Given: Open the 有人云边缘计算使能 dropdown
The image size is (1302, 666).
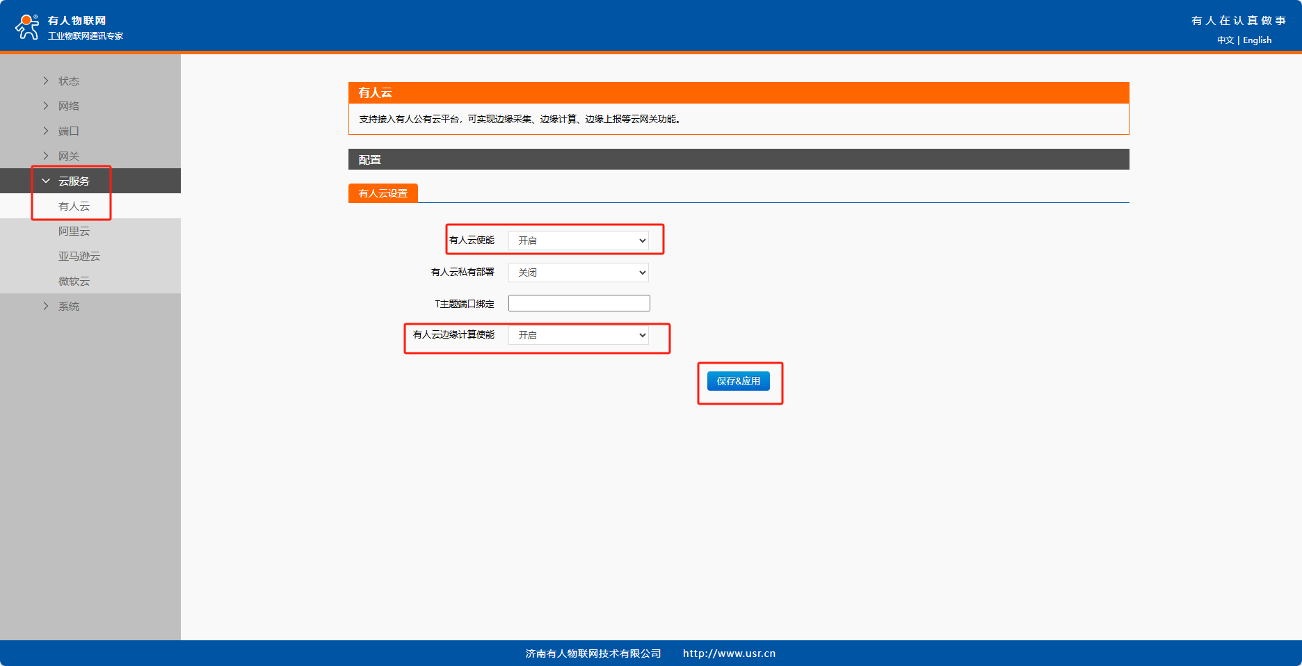Looking at the screenshot, I should [x=579, y=335].
